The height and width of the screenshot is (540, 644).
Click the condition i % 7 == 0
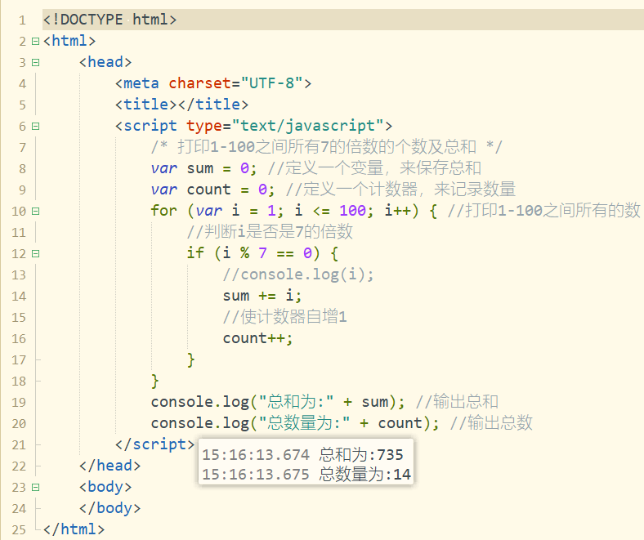click(267, 253)
